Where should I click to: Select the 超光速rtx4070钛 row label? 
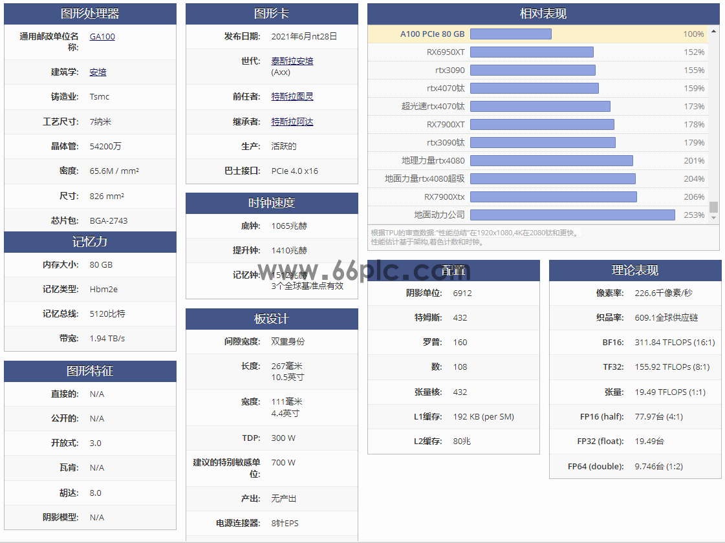point(433,106)
